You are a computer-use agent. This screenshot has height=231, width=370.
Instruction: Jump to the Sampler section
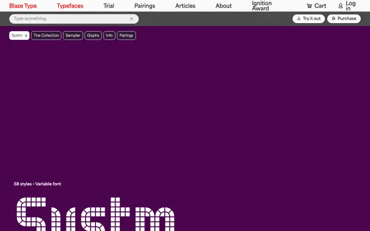73,36
